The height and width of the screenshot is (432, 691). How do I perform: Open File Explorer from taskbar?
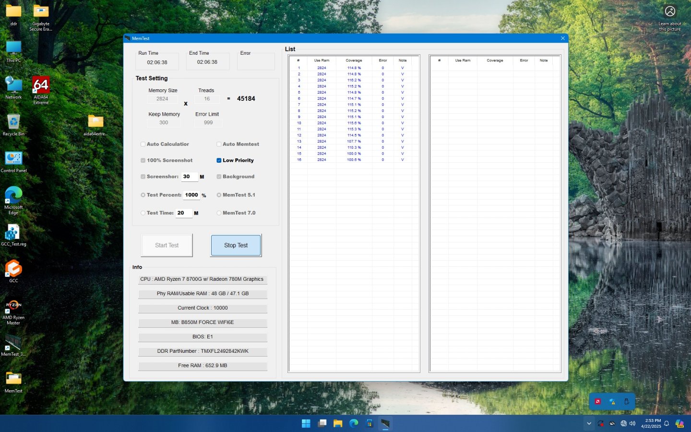(x=338, y=423)
